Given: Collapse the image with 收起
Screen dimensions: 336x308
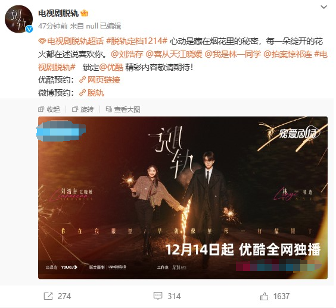Looking at the screenshot, I should click(49, 109).
